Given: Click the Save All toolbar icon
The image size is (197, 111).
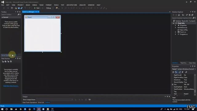Looking at the screenshot, I should coord(22,8).
